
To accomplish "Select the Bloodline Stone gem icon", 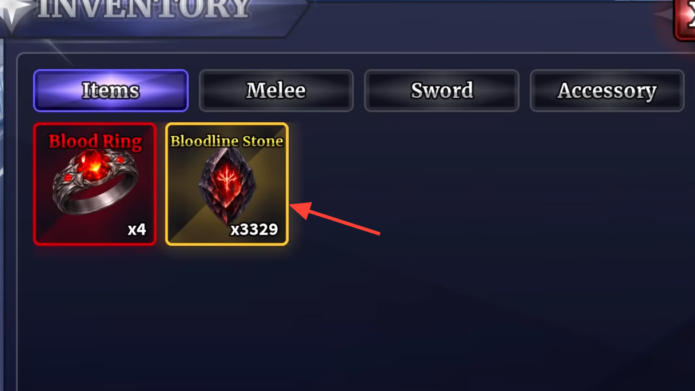I will 227,186.
